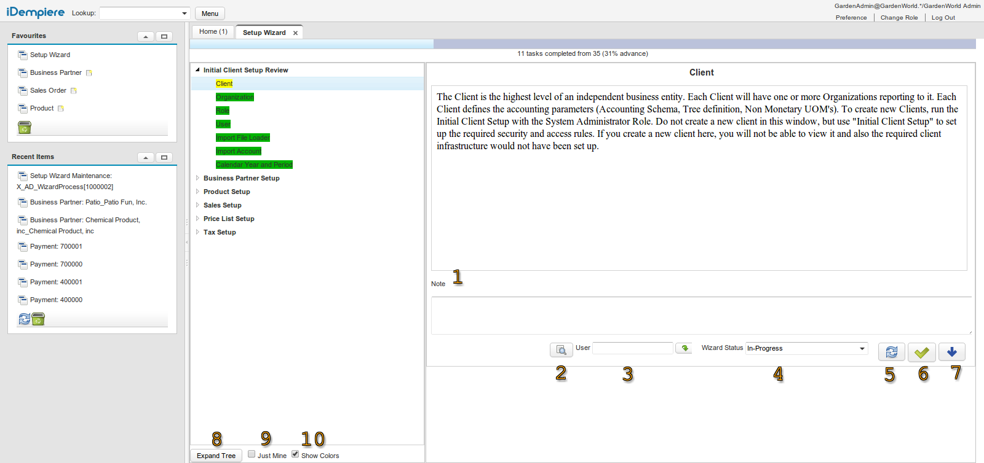
Task: Click the Product window icon in Favourites
Action: click(x=22, y=109)
